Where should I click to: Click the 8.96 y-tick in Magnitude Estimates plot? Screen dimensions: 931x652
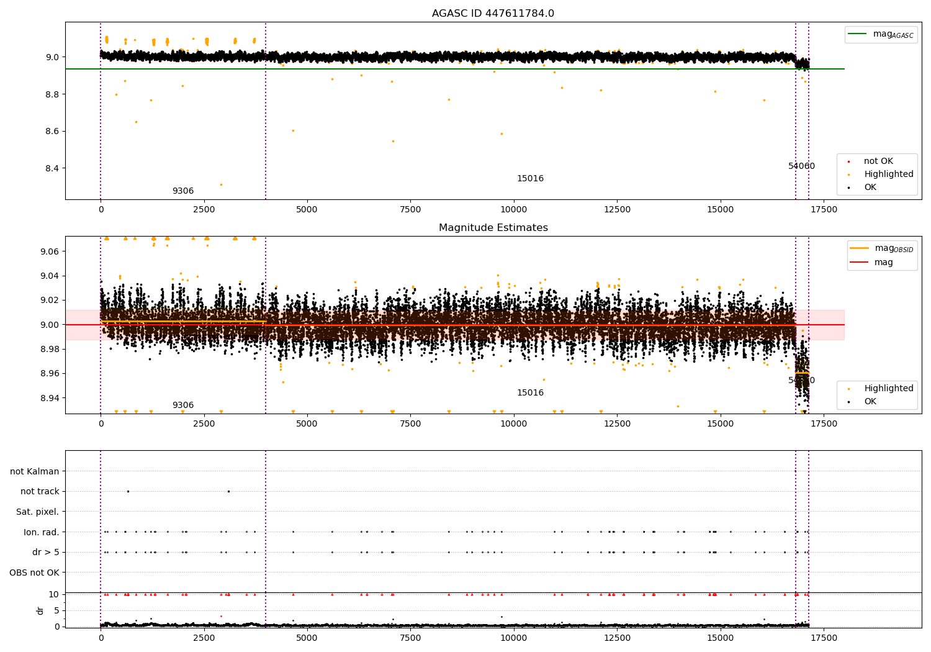point(49,374)
